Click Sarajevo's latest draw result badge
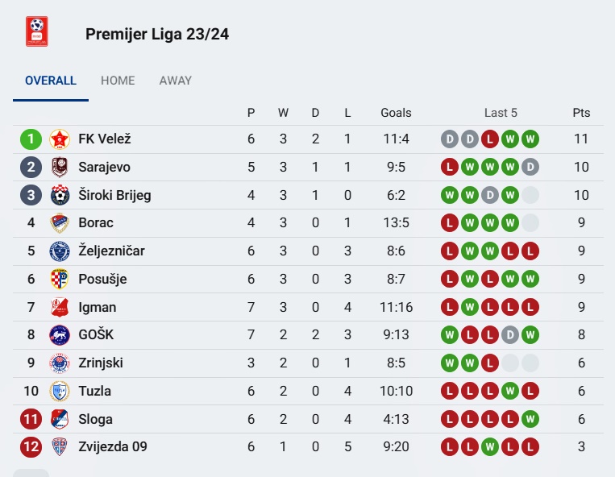This screenshot has width=615, height=477. pyautogui.click(x=530, y=168)
